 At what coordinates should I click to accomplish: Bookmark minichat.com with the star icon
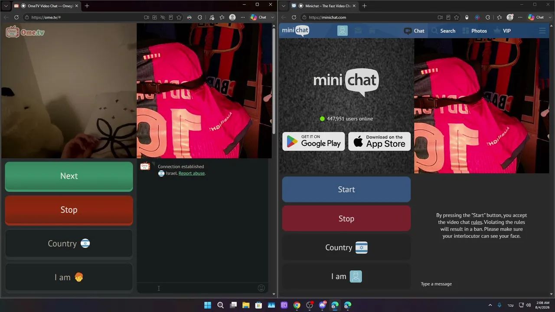456,17
